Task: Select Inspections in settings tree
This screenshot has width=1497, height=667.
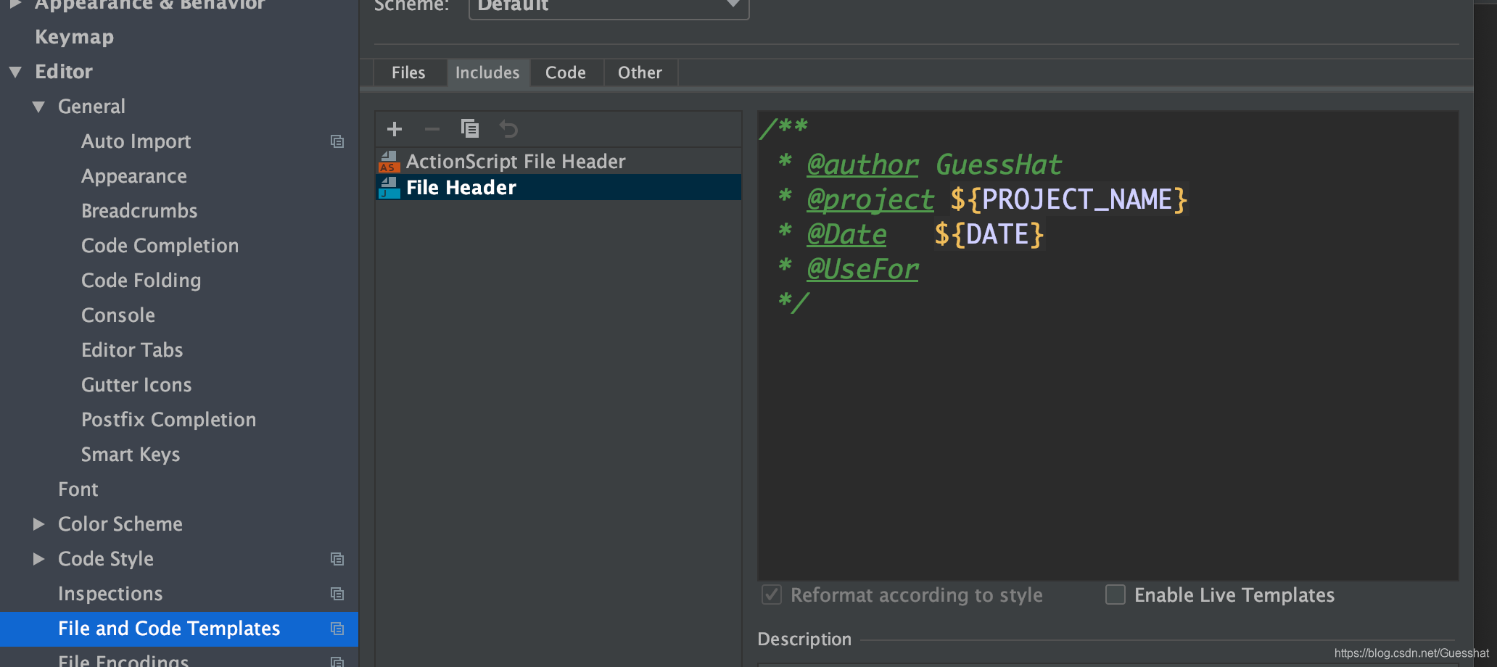Action: point(110,594)
